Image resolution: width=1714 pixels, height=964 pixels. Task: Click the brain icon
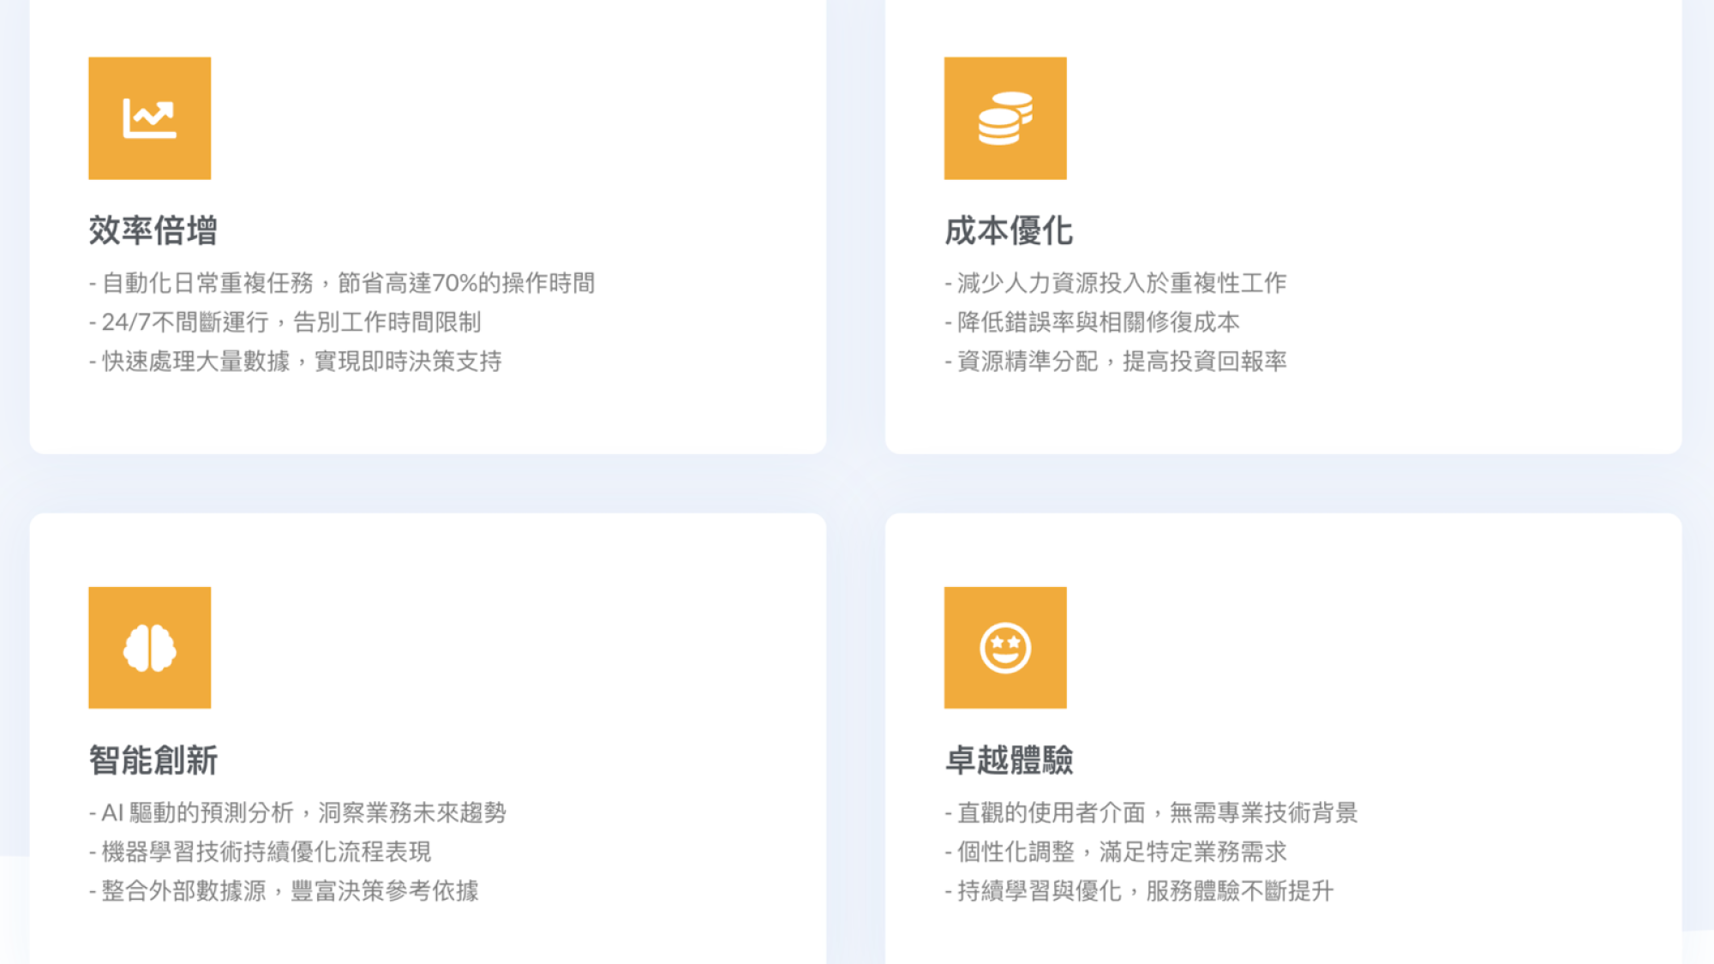coord(149,648)
